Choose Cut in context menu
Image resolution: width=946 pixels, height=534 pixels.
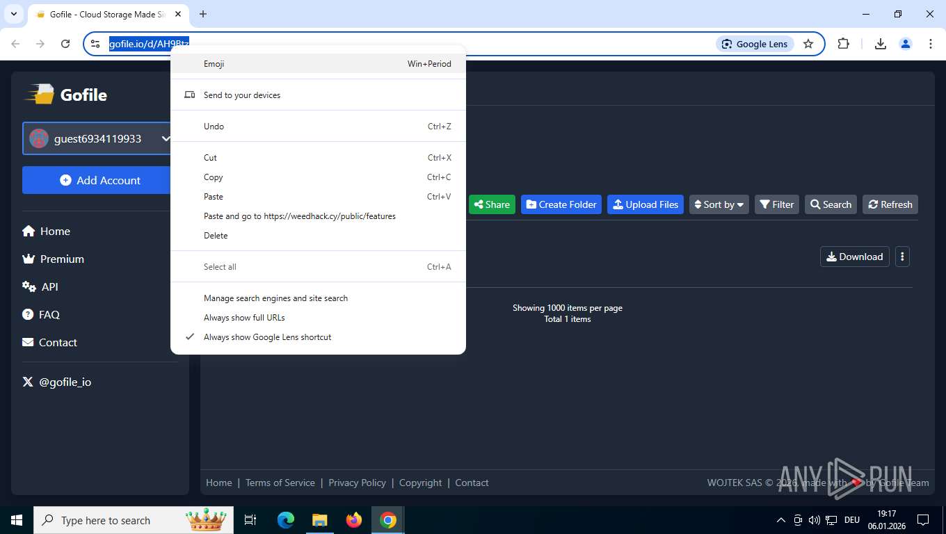(318, 157)
